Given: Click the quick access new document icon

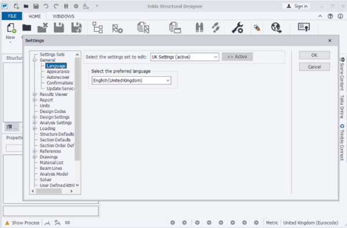Looking at the screenshot, I should 16,6.
